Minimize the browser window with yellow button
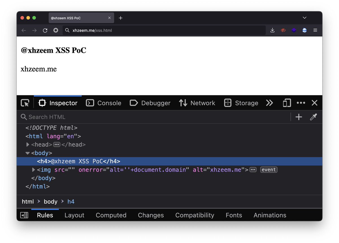The height and width of the screenshot is (243, 339). click(x=28, y=18)
